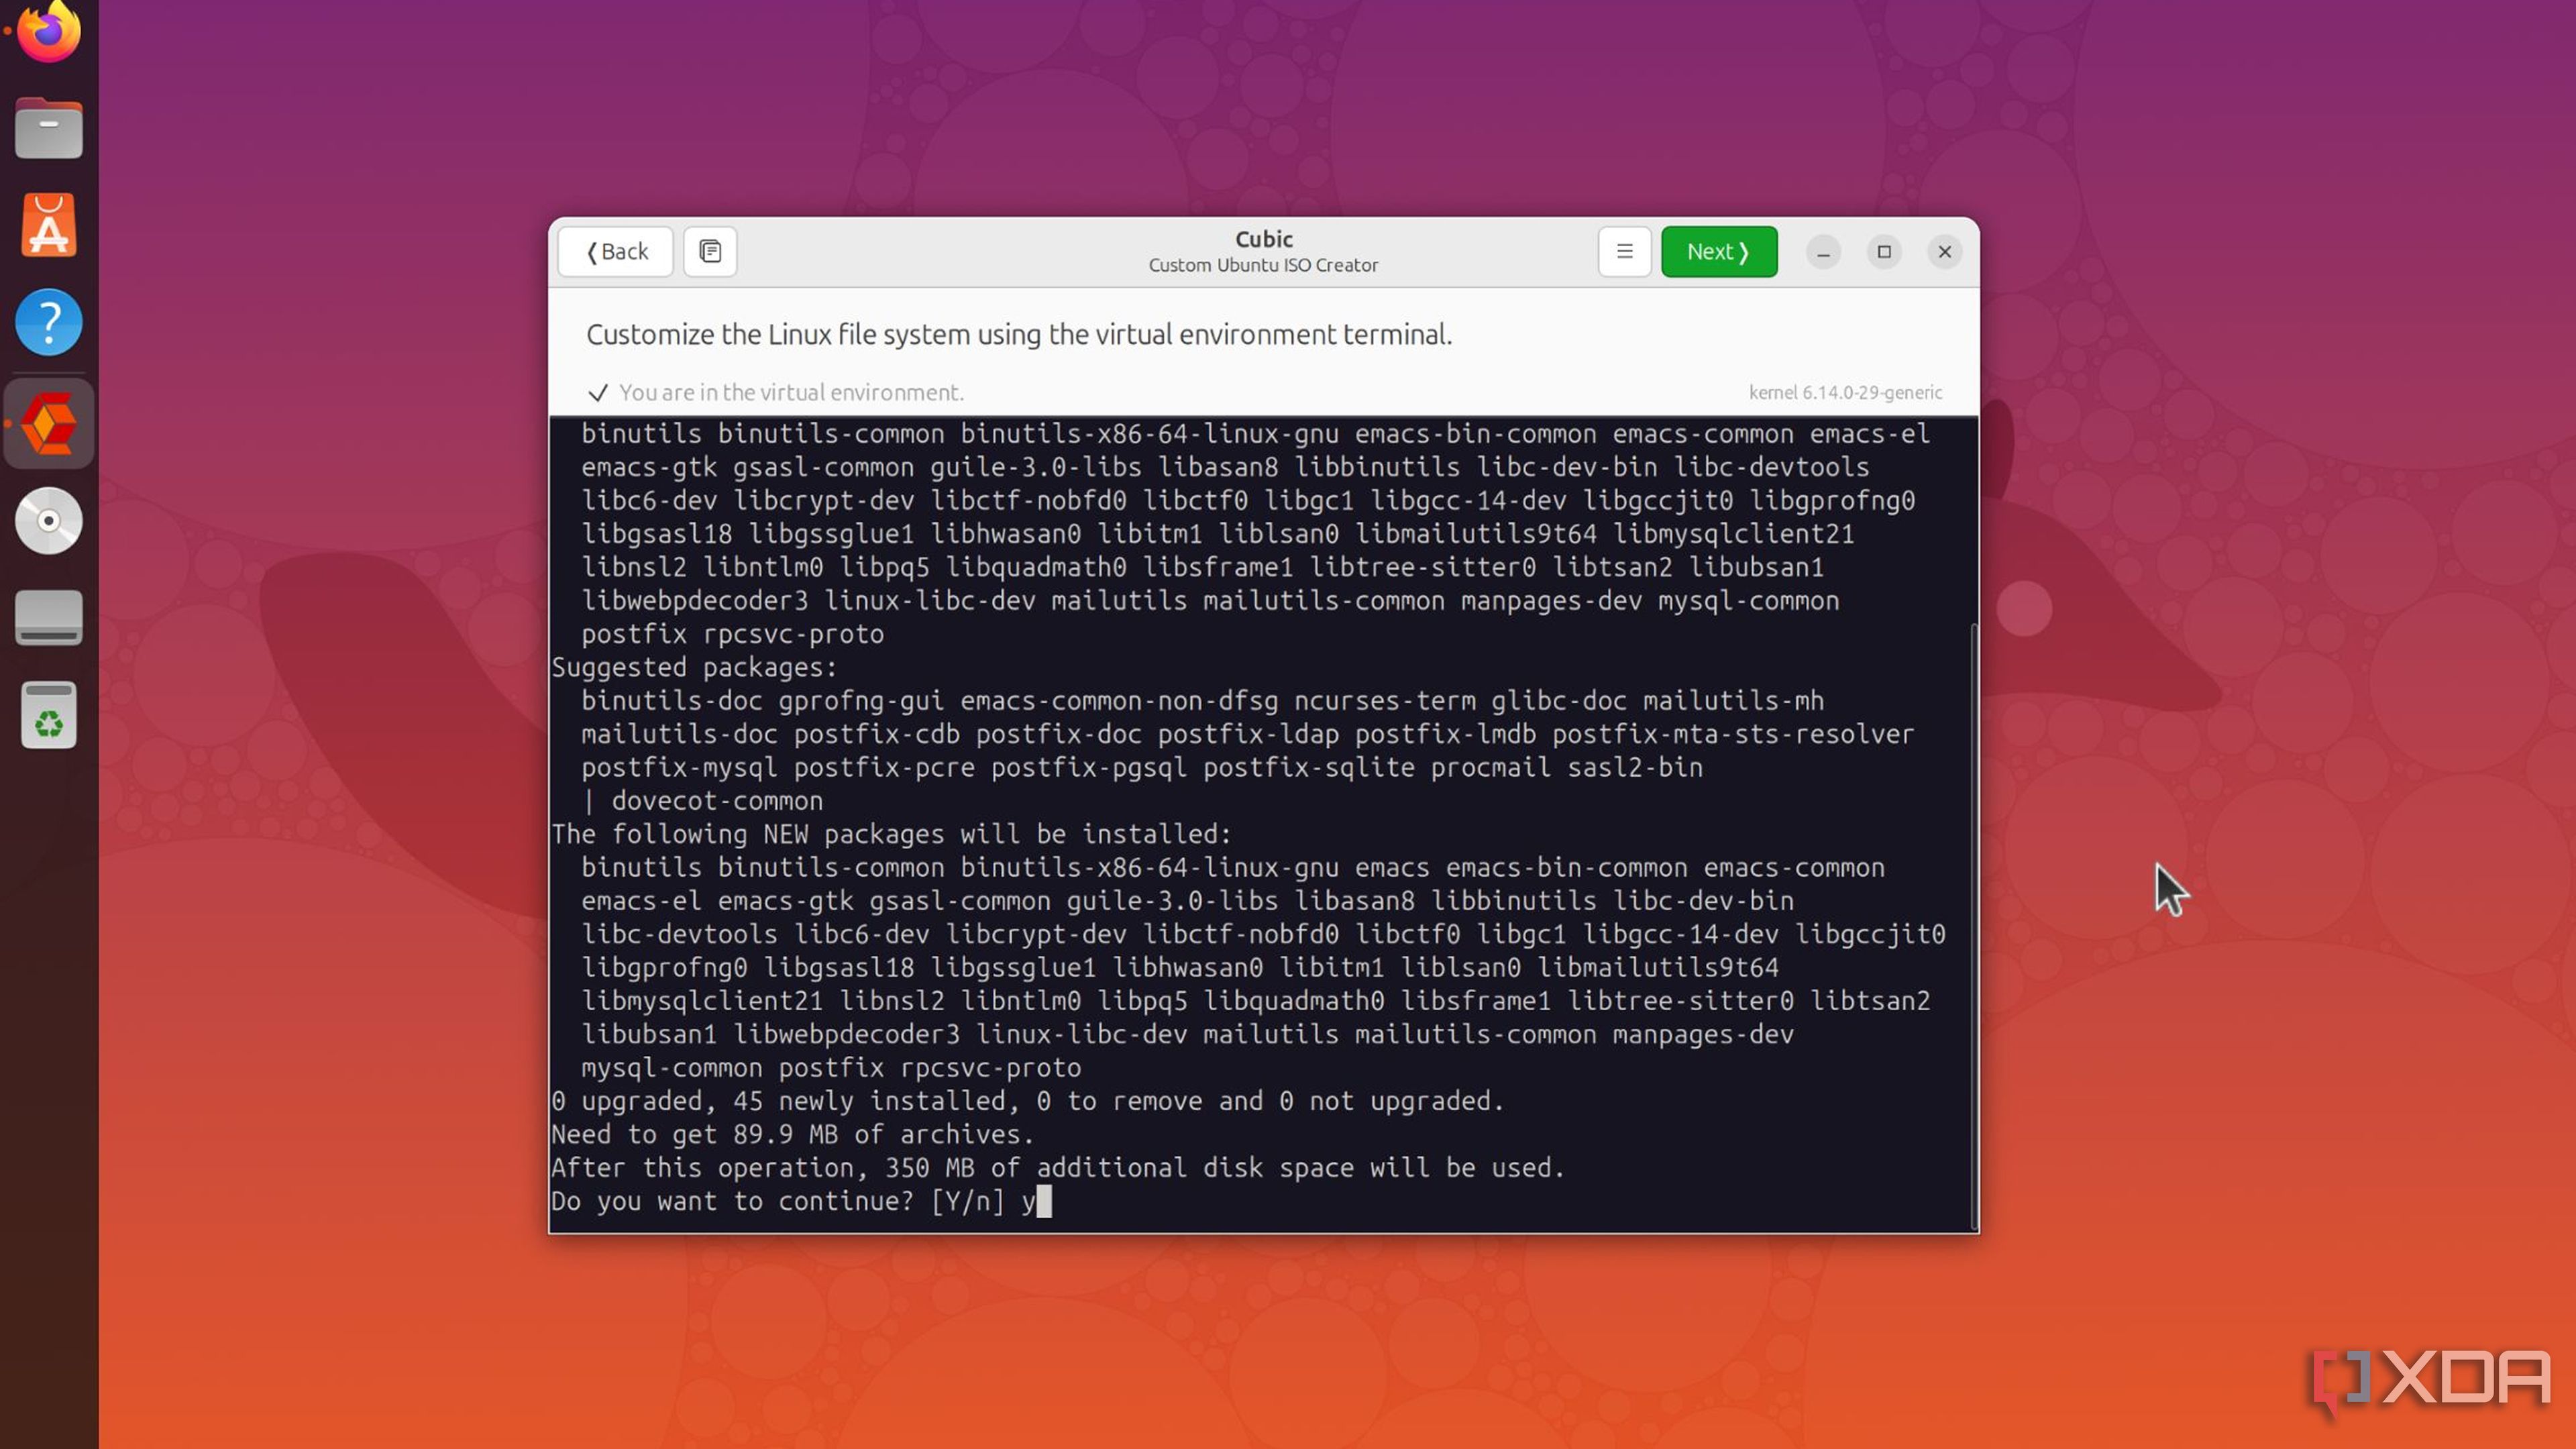This screenshot has width=2576, height=1449.
Task: Go Back to previous Cubic page
Action: click(615, 251)
